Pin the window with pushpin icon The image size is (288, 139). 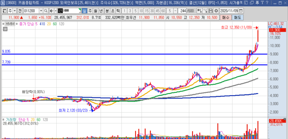coord(257,3)
